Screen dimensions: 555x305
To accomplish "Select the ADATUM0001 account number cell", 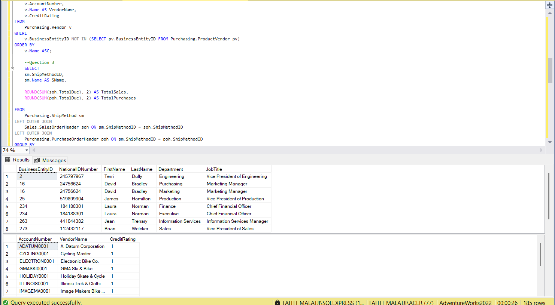I will click(x=34, y=246).
